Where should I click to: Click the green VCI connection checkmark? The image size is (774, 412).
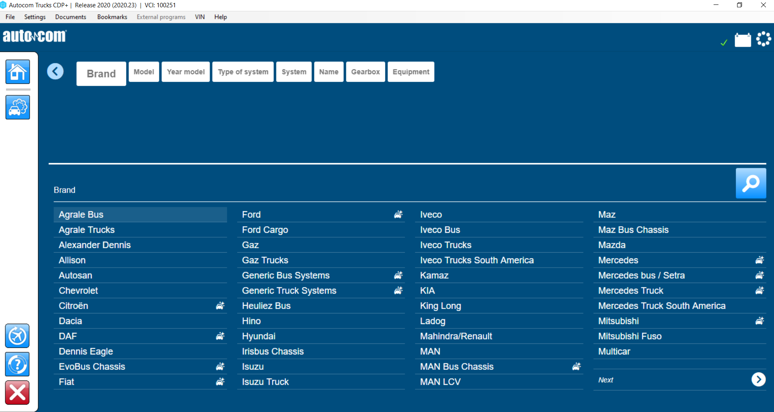point(724,42)
